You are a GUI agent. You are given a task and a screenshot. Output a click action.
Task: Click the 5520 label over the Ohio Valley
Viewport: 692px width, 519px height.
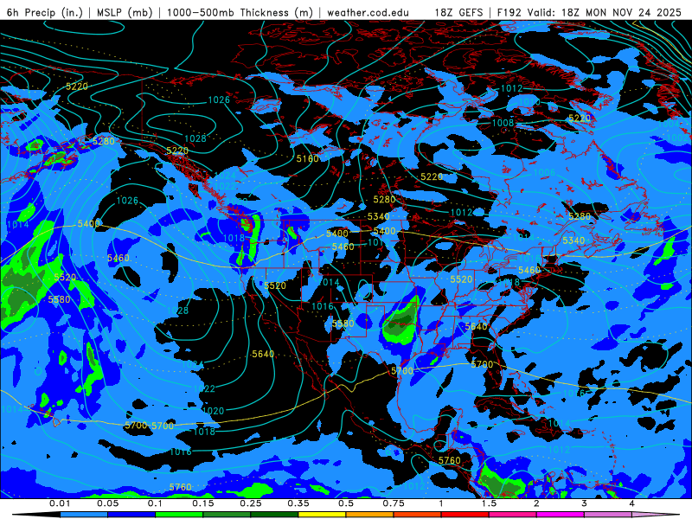pyautogui.click(x=462, y=279)
